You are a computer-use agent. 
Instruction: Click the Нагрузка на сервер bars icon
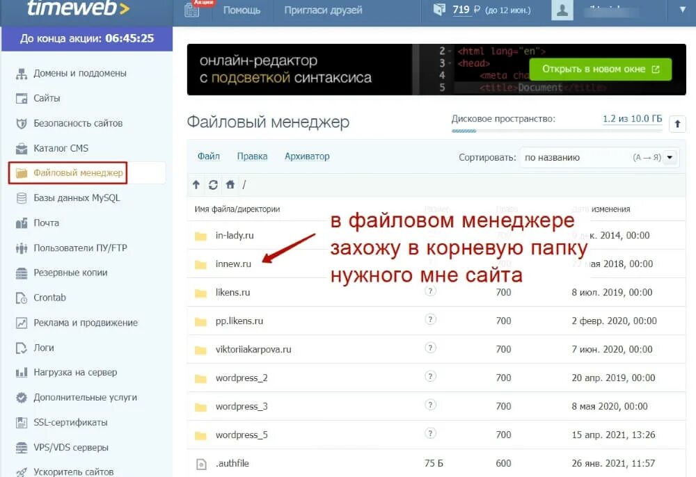(22, 373)
